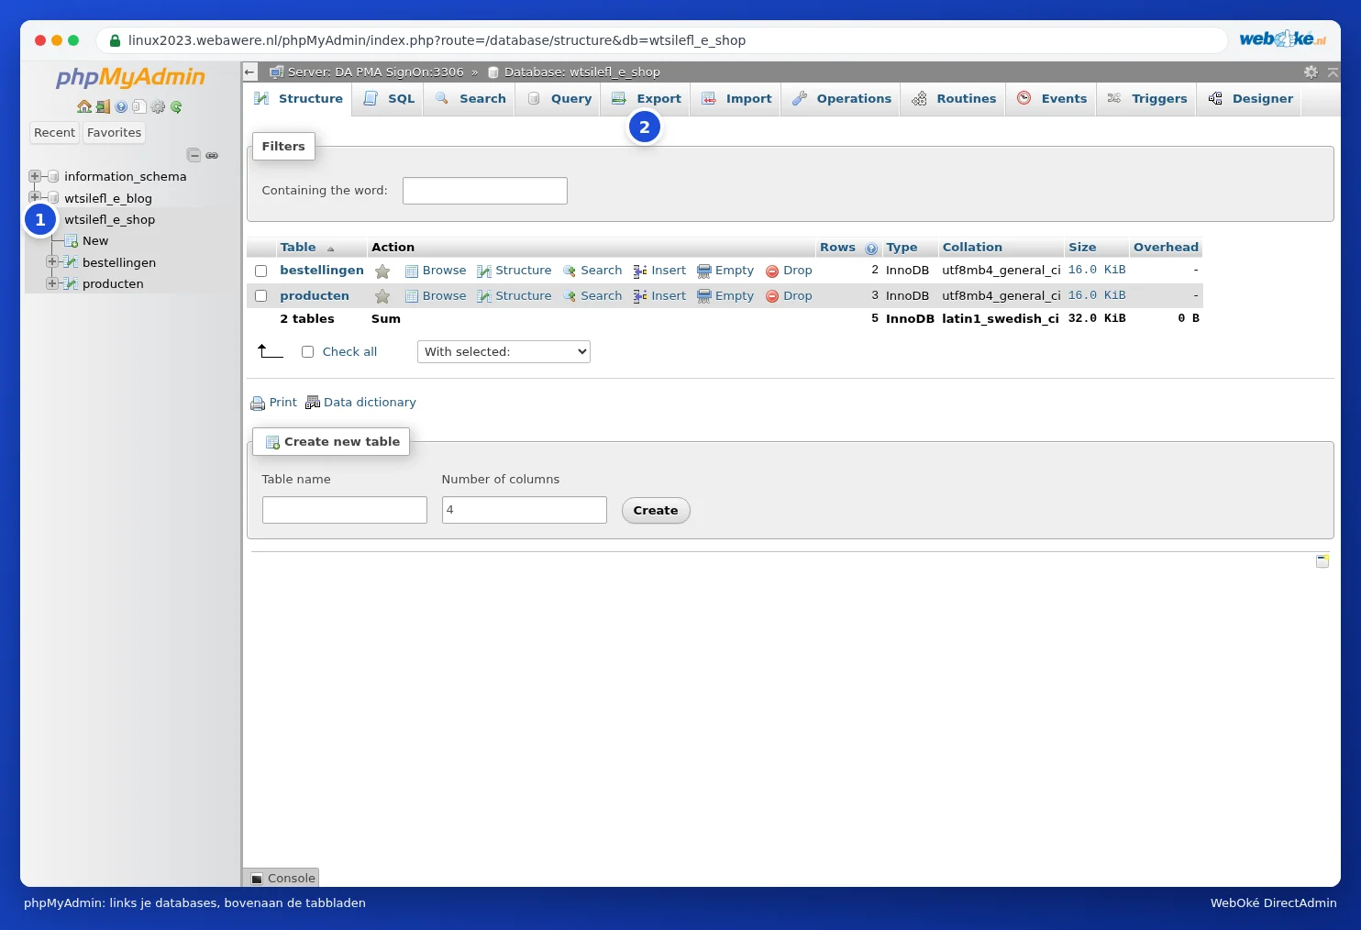Click the producten table icon in sidebar
Screen dimensions: 1361x930
tap(71, 283)
